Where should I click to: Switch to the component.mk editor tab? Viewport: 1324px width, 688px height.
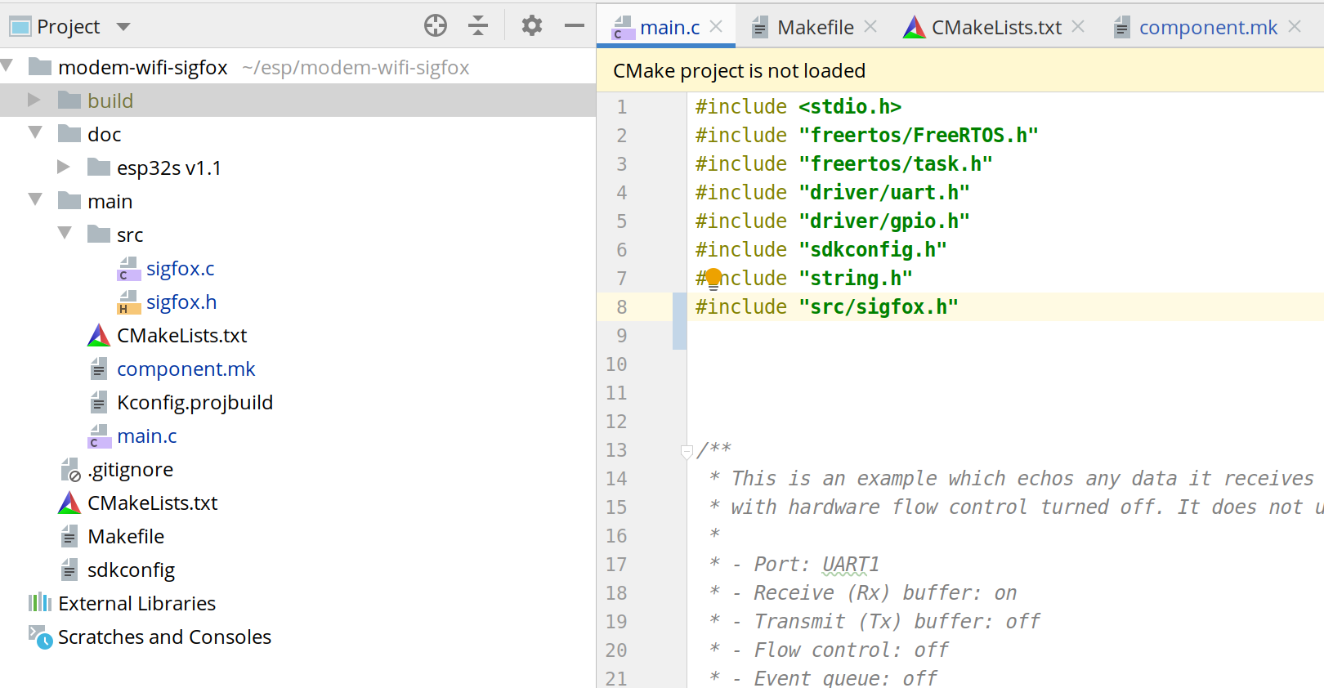(1208, 27)
